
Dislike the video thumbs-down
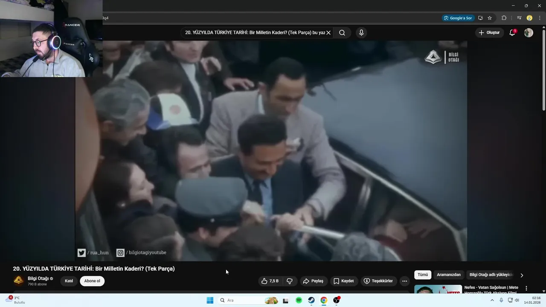[290, 281]
